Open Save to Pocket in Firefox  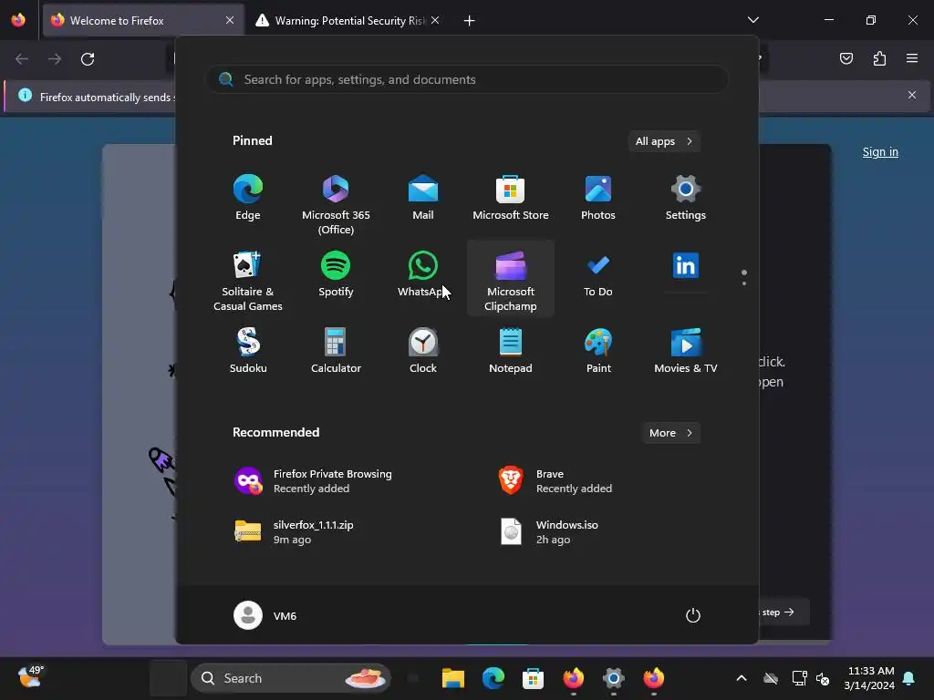click(x=846, y=58)
